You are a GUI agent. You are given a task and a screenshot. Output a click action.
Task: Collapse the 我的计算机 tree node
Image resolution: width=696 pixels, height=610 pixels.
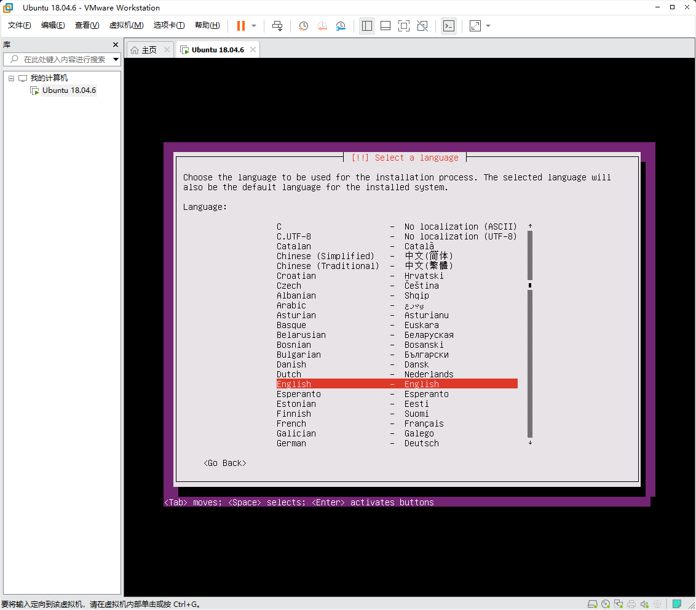[12, 78]
